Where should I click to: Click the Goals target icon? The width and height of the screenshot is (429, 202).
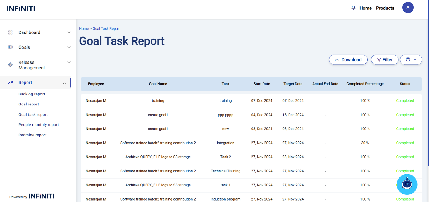pyautogui.click(x=10, y=47)
